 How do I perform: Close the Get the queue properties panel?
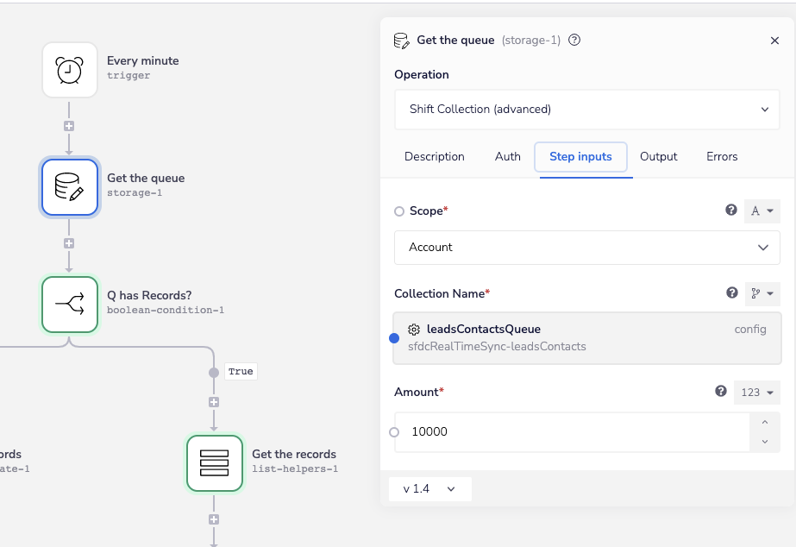pos(774,40)
